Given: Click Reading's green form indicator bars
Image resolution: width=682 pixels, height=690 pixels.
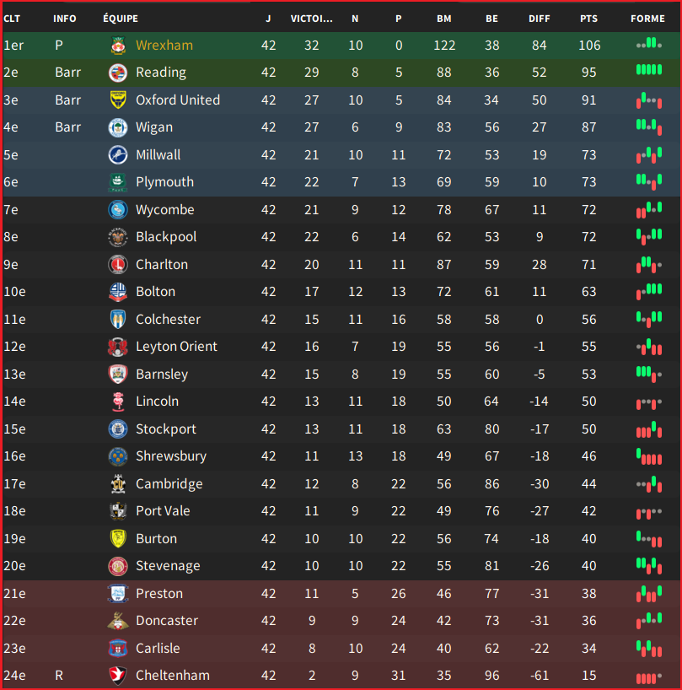Looking at the screenshot, I should pyautogui.click(x=649, y=69).
